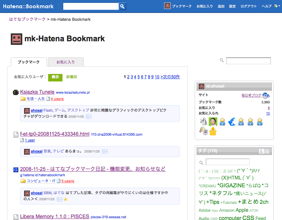
Task: Click avatar icon in id:ahosal panel header
Action: [202, 86]
